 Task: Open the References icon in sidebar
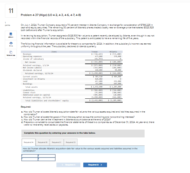11,54
